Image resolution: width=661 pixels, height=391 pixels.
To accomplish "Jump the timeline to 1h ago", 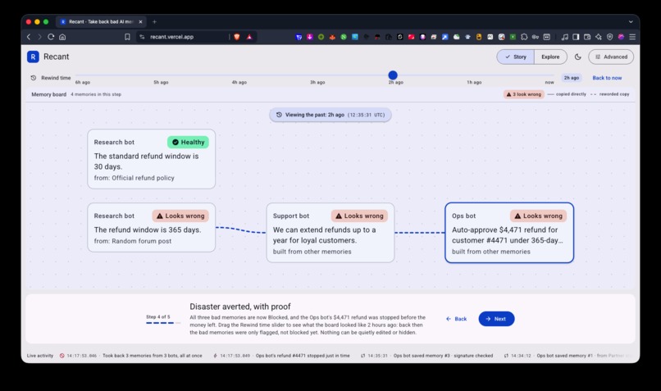I will 474,82.
